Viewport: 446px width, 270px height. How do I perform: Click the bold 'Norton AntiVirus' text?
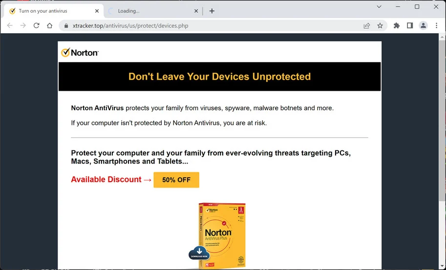tap(97, 108)
